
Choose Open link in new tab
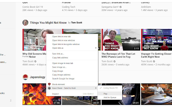[x=72, y=36]
